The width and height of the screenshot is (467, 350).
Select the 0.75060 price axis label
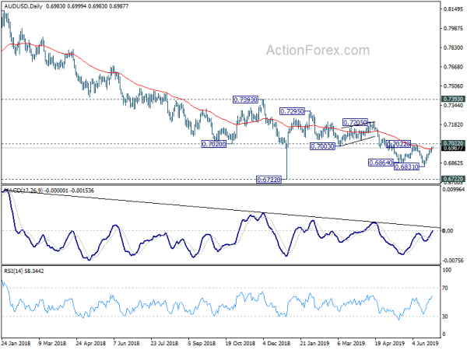pos(453,86)
